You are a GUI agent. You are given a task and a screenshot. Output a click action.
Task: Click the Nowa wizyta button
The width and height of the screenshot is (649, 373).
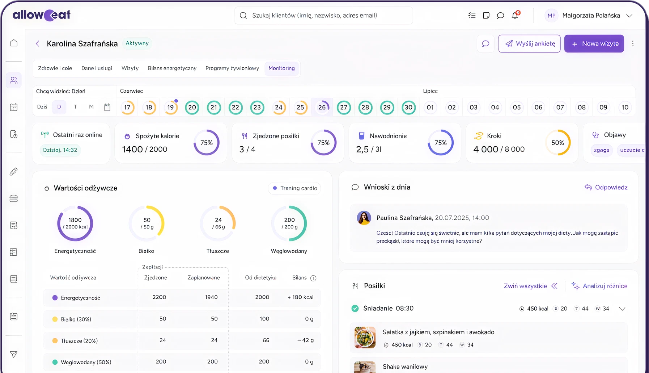click(594, 44)
